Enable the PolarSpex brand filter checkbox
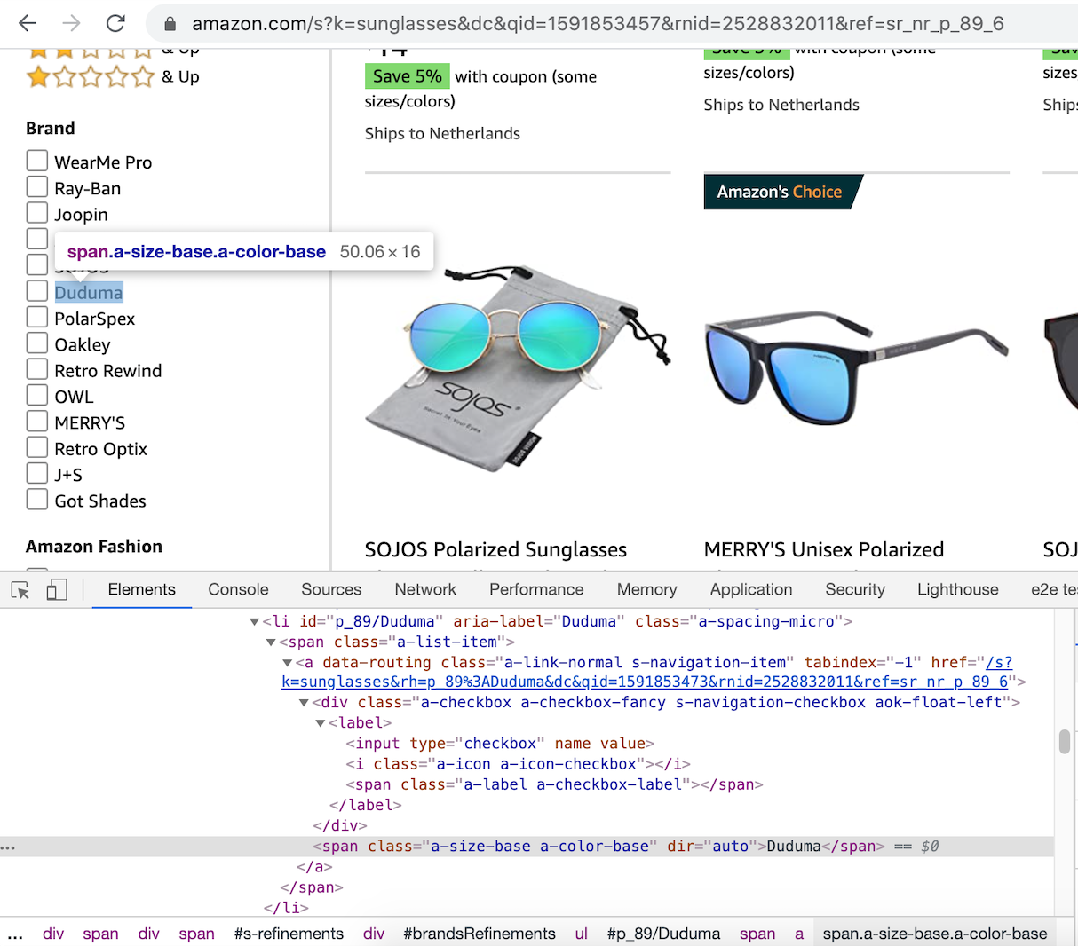The height and width of the screenshot is (946, 1078). point(36,317)
